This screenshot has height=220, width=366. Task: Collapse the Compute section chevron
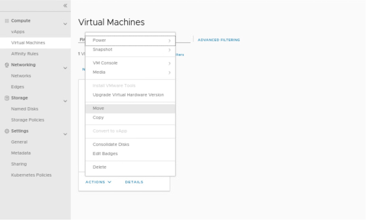coord(65,24)
